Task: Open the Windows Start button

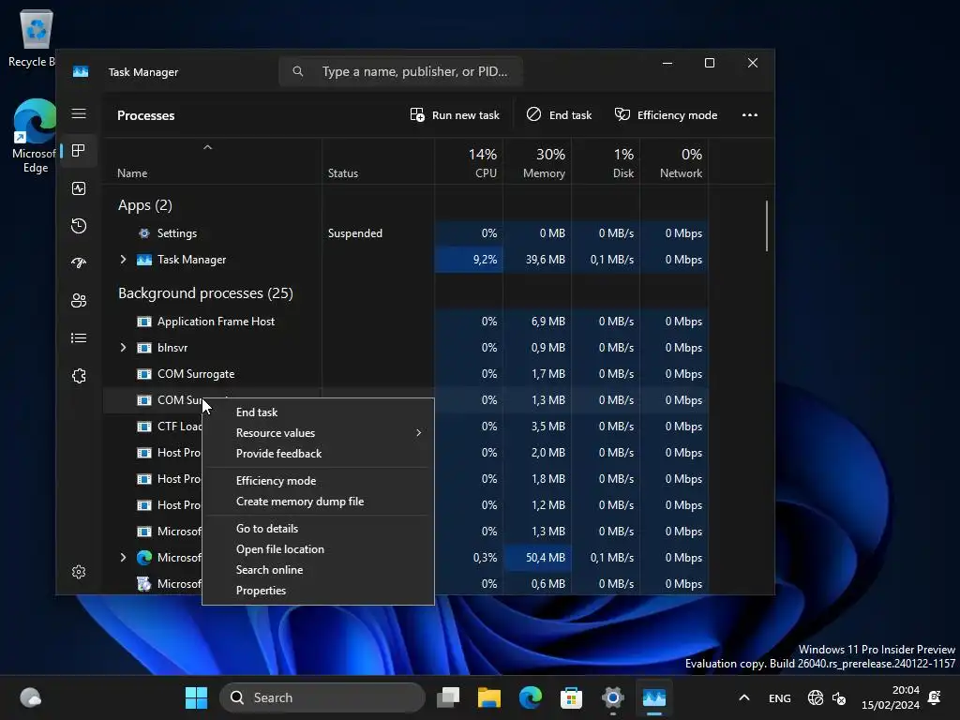Action: (x=196, y=697)
